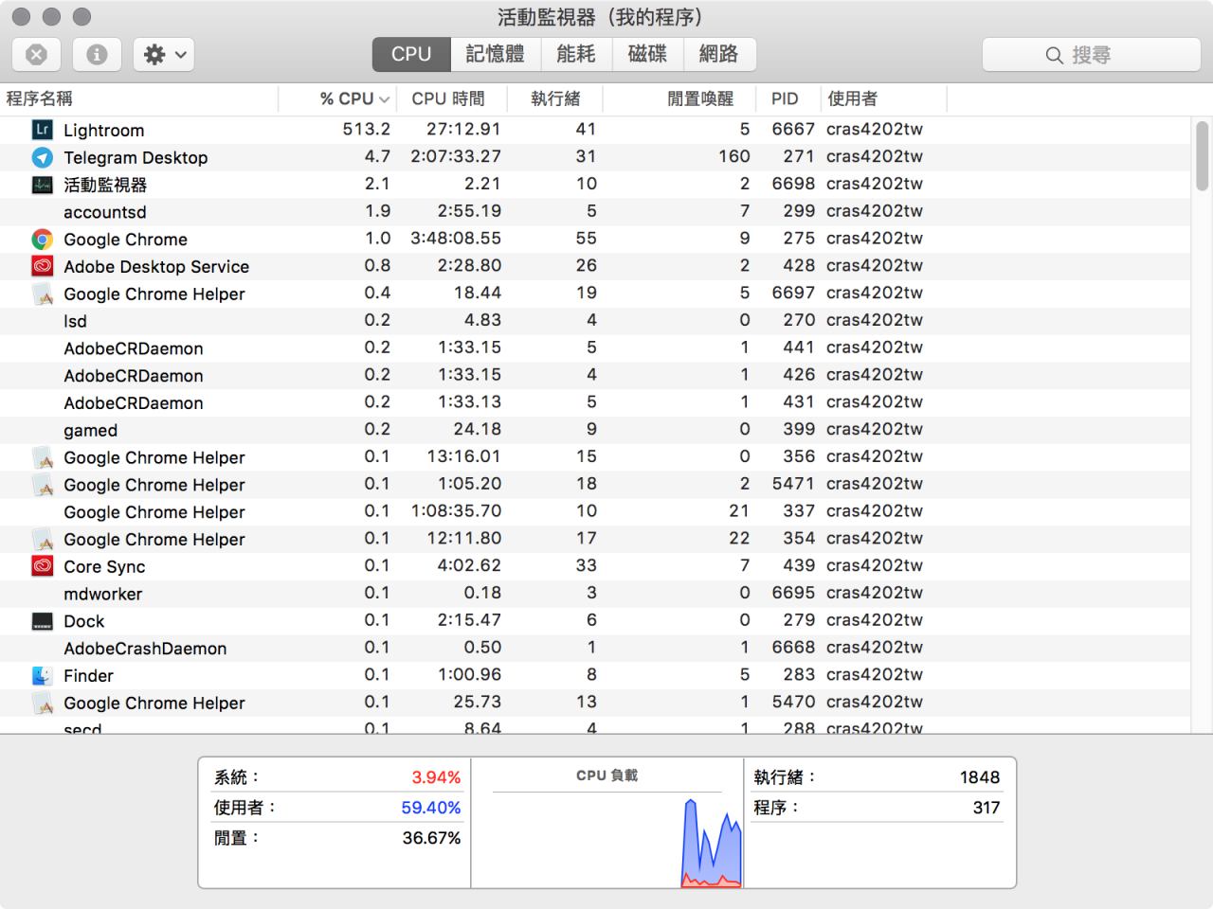
Task: Click the vertical scrollbar of process list
Action: click(x=1202, y=157)
